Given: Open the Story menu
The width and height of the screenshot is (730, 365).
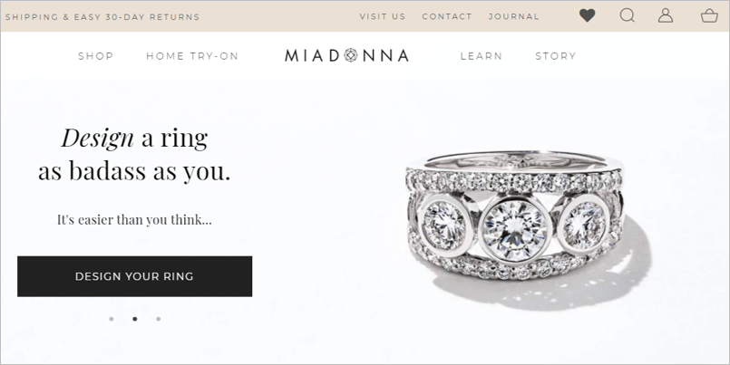Looking at the screenshot, I should pyautogui.click(x=555, y=56).
